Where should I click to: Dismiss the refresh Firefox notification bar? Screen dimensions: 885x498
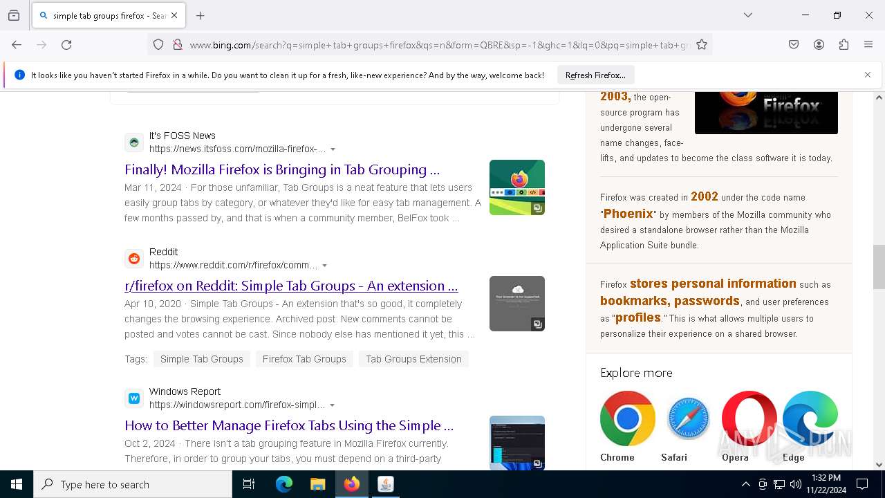[x=868, y=75]
